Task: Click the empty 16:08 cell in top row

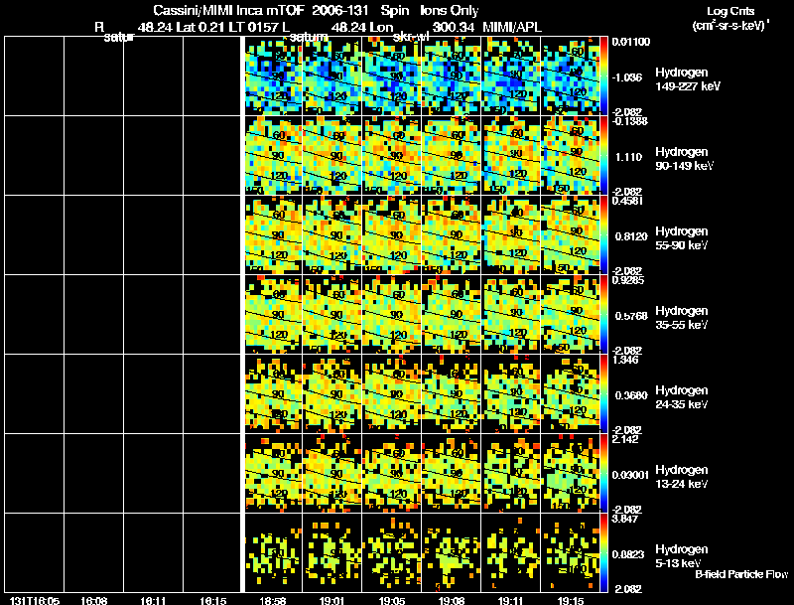Action: (93, 76)
